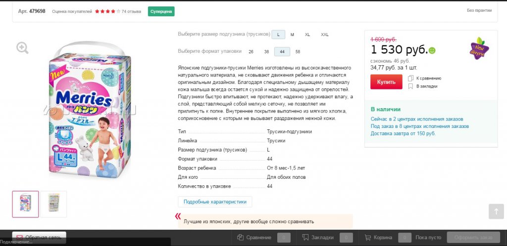Click the magnifier zoom icon over product image
507x246 pixels.
(x=22, y=48)
